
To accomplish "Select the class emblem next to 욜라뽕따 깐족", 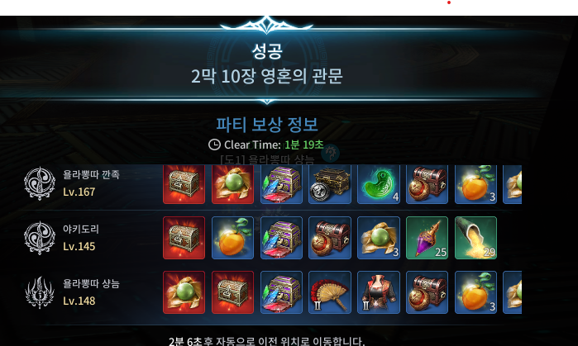I will pos(40,183).
